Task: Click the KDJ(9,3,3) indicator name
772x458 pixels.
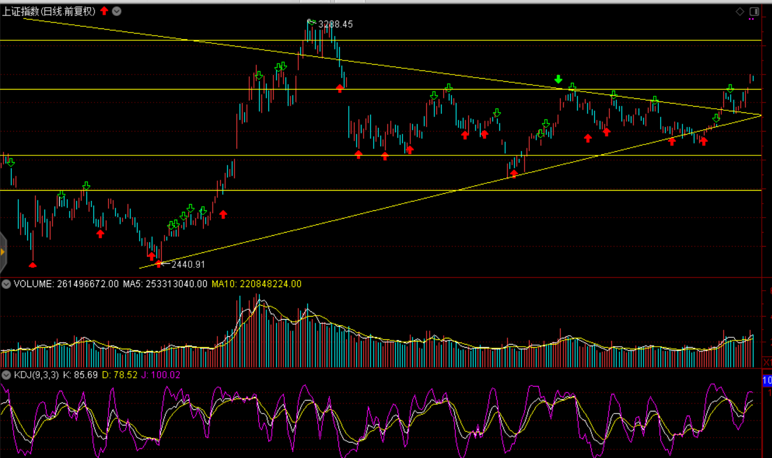Action: (36, 375)
